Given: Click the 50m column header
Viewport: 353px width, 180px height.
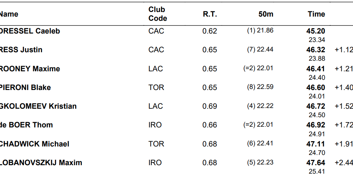Looking at the screenshot, I should point(266,14).
